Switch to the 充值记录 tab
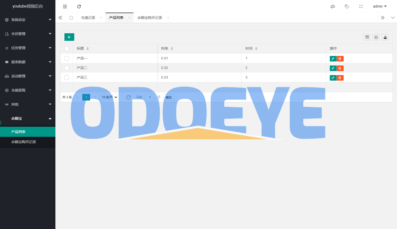 [88, 18]
